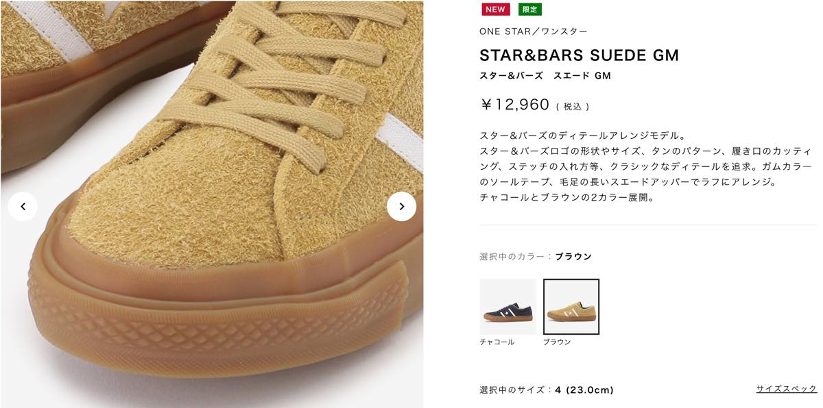
Task: Select the ブラウン color thumbnail
Action: click(571, 307)
